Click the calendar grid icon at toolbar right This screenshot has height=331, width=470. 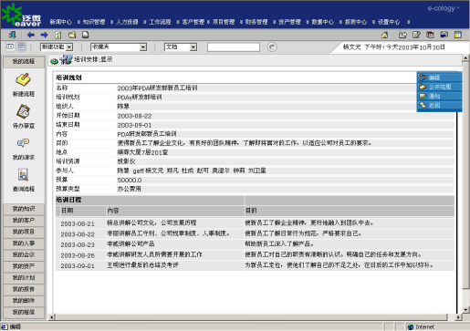[458, 35]
